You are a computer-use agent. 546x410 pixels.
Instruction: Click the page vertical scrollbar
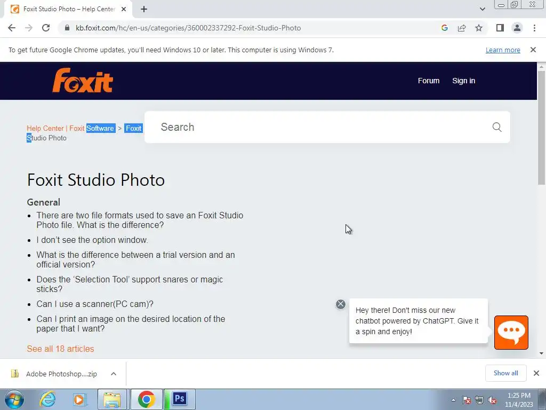point(542,128)
